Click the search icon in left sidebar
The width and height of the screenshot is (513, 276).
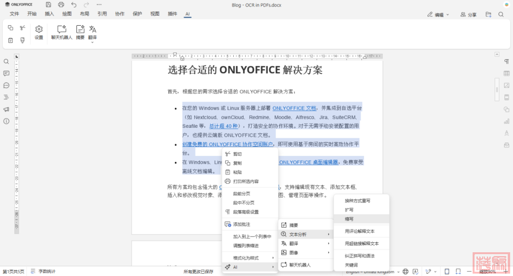[x=6, y=62]
